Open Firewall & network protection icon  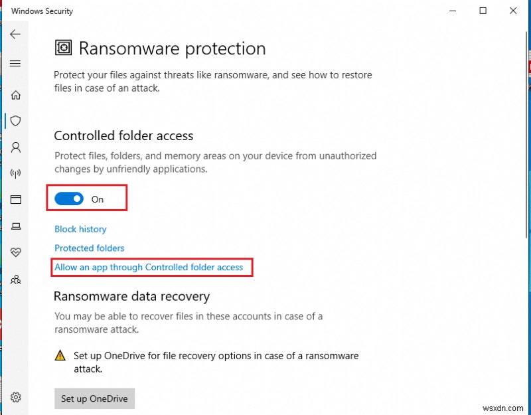(15, 173)
